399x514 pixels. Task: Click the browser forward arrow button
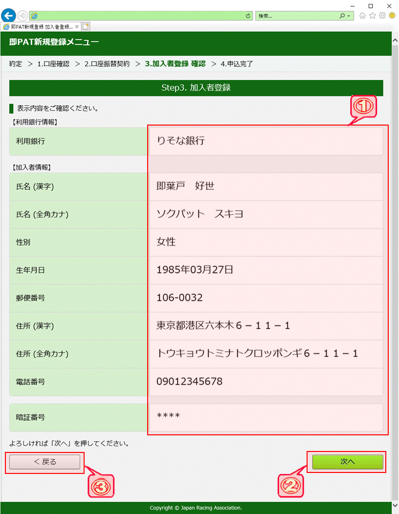coord(22,16)
